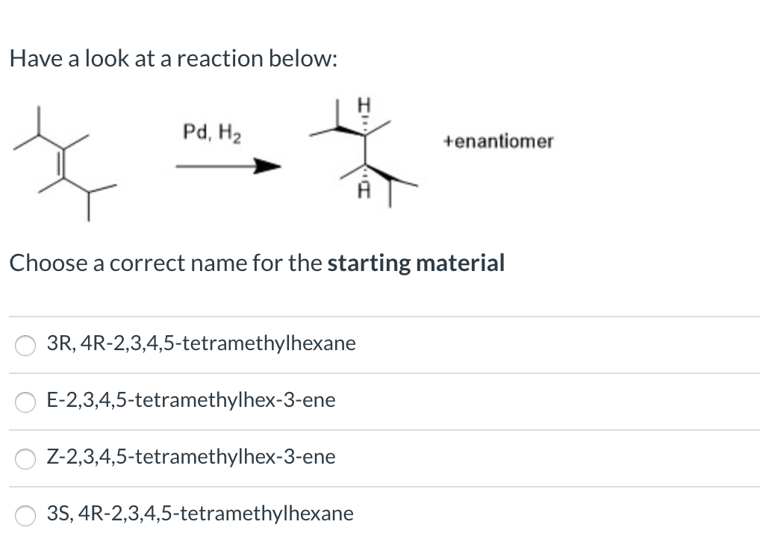Click the E-2,3,4,5-tetramethylhex-3-ene answer text
The width and height of the screenshot is (760, 545).
[x=191, y=400]
